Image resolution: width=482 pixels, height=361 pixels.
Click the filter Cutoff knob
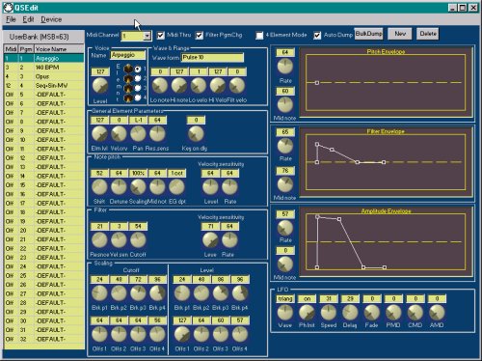[x=138, y=240]
